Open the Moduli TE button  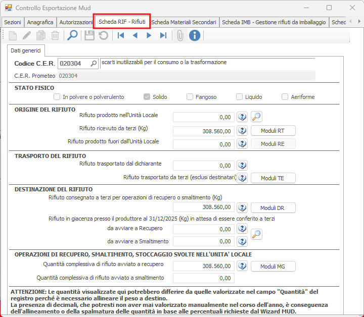click(273, 178)
